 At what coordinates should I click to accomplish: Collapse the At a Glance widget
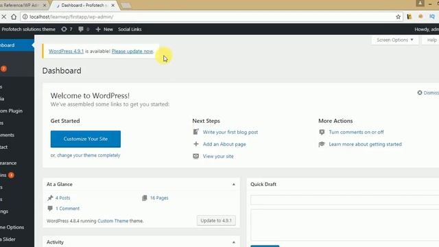point(233,185)
